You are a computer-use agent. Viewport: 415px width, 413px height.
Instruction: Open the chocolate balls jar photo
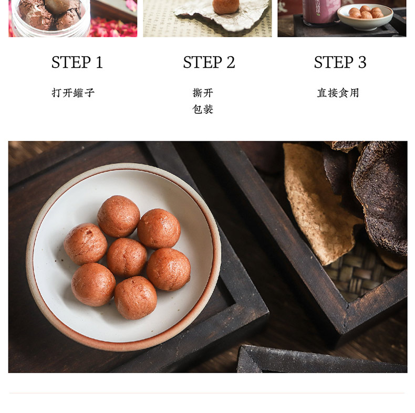[x=73, y=18]
